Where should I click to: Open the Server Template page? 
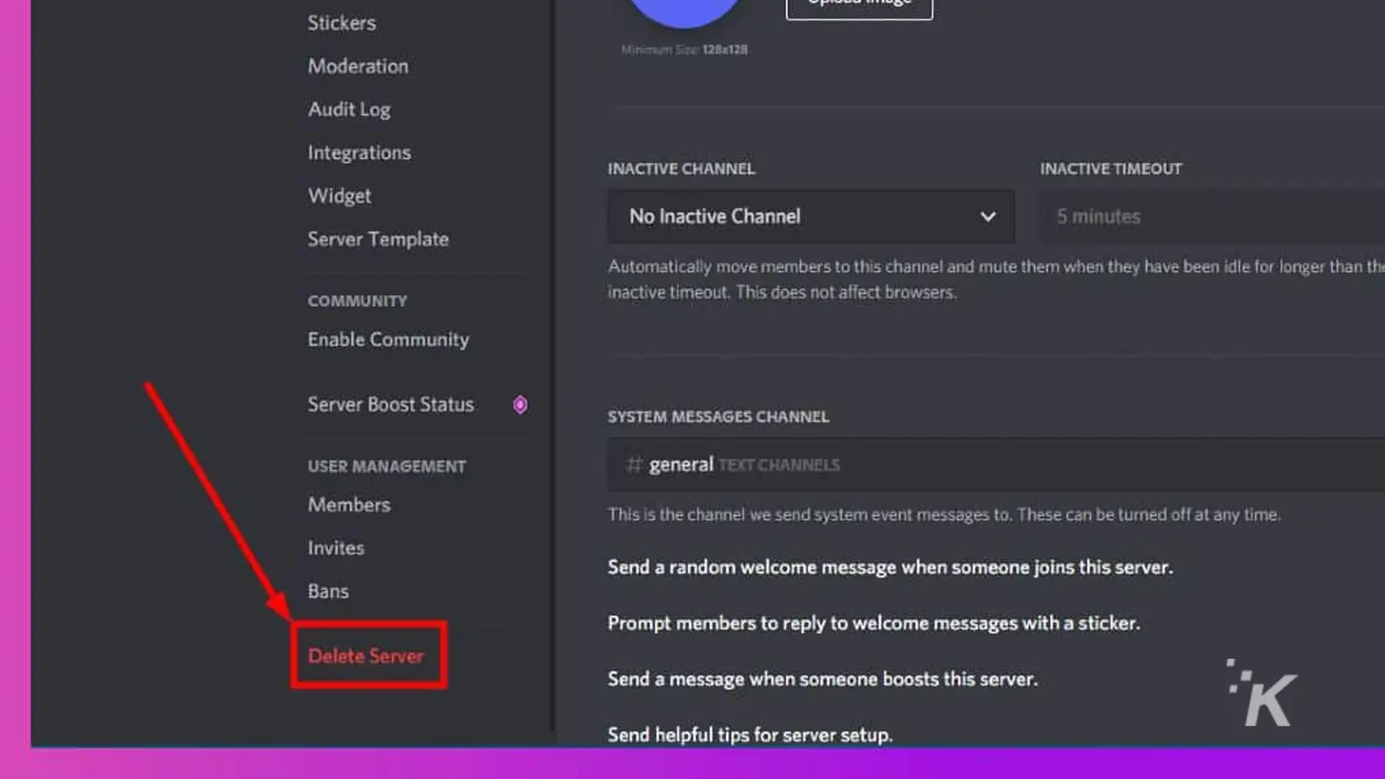pyautogui.click(x=378, y=239)
